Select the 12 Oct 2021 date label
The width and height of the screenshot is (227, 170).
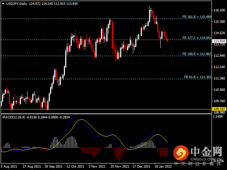tap(75, 166)
